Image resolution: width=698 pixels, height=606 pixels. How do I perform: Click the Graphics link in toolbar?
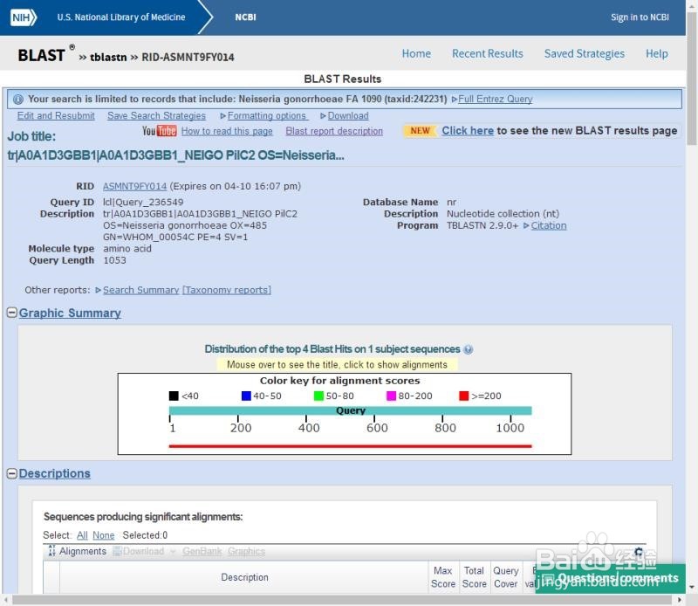[246, 551]
